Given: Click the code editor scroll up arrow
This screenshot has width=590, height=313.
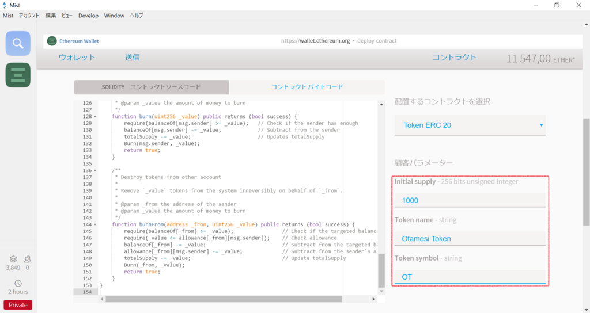Looking at the screenshot, I should pyautogui.click(x=381, y=105).
